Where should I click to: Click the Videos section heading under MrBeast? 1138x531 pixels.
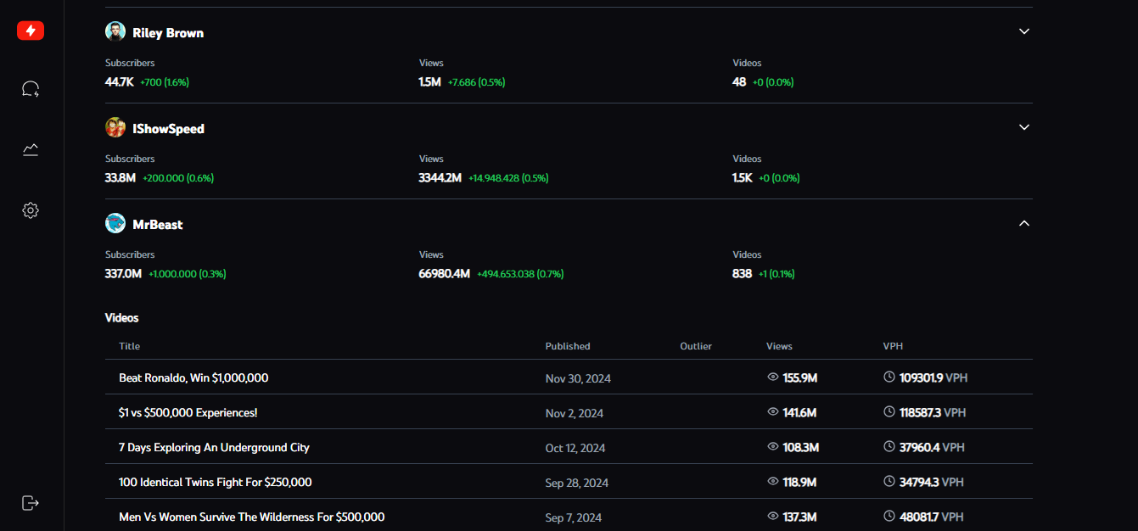click(122, 318)
